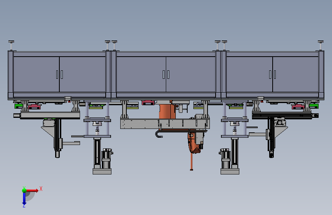Click the blue Z axis arrow of triad
Screen dimensions: 332x215
(24, 199)
